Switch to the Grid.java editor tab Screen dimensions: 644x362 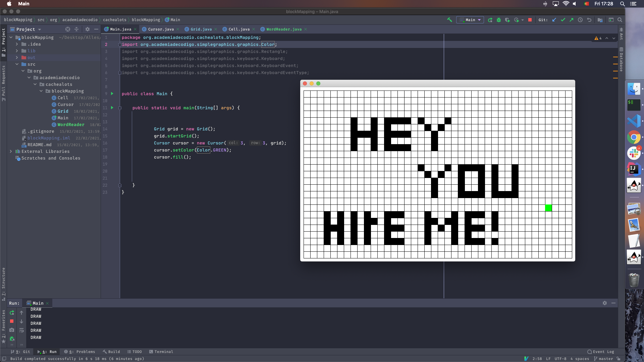201,29
